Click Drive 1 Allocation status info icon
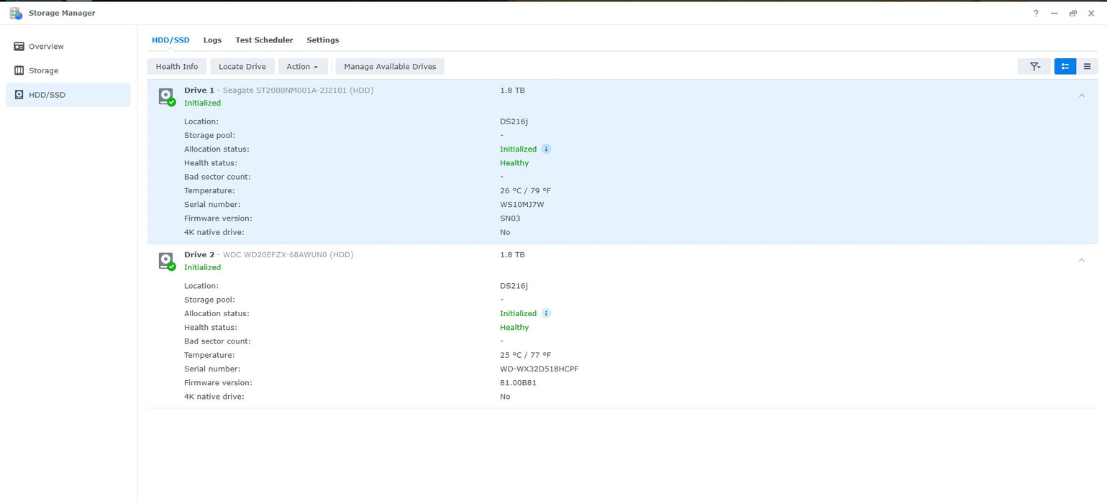The height and width of the screenshot is (503, 1107). click(x=546, y=149)
